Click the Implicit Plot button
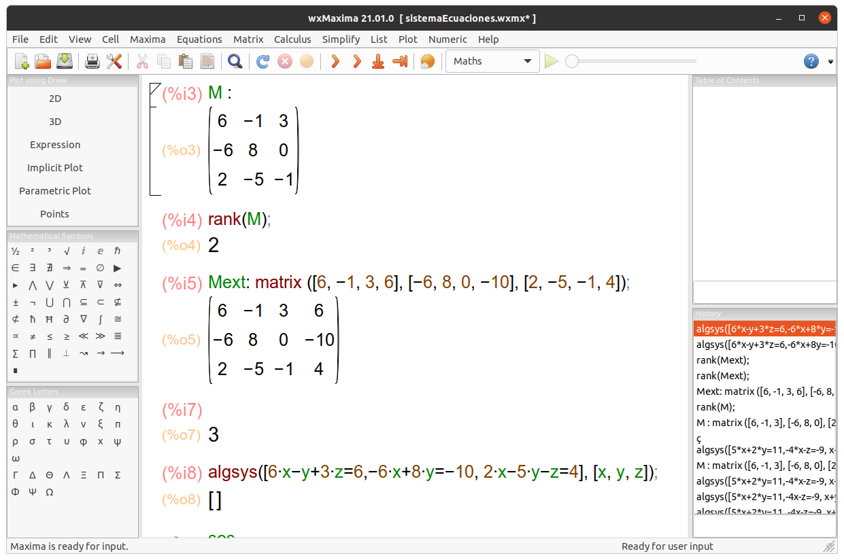Screen dimensions: 844x560 tap(54, 167)
